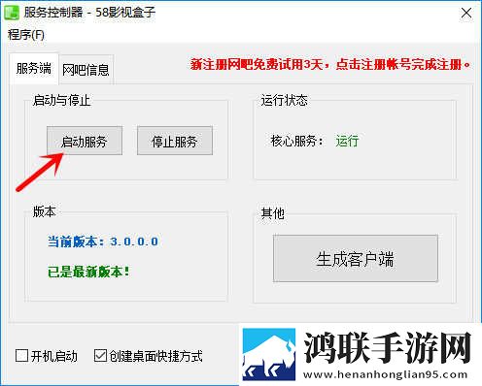Viewport: 482px width, 386px height.
Task: Click the 当前版本: 3.0.0.0 text
Action: (103, 241)
